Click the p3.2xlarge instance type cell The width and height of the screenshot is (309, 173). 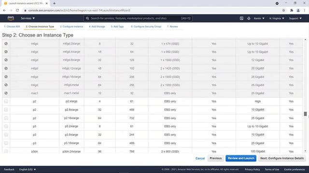point(71,126)
